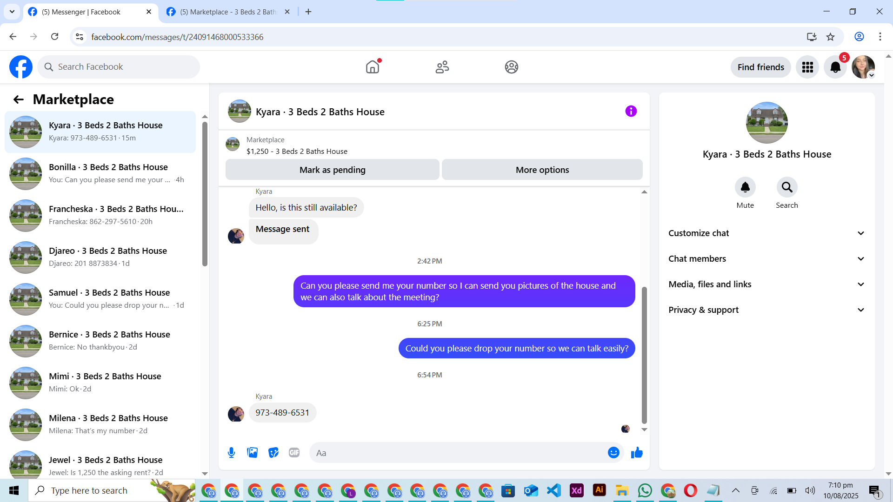Expand the Privacy & support section

tap(766, 310)
